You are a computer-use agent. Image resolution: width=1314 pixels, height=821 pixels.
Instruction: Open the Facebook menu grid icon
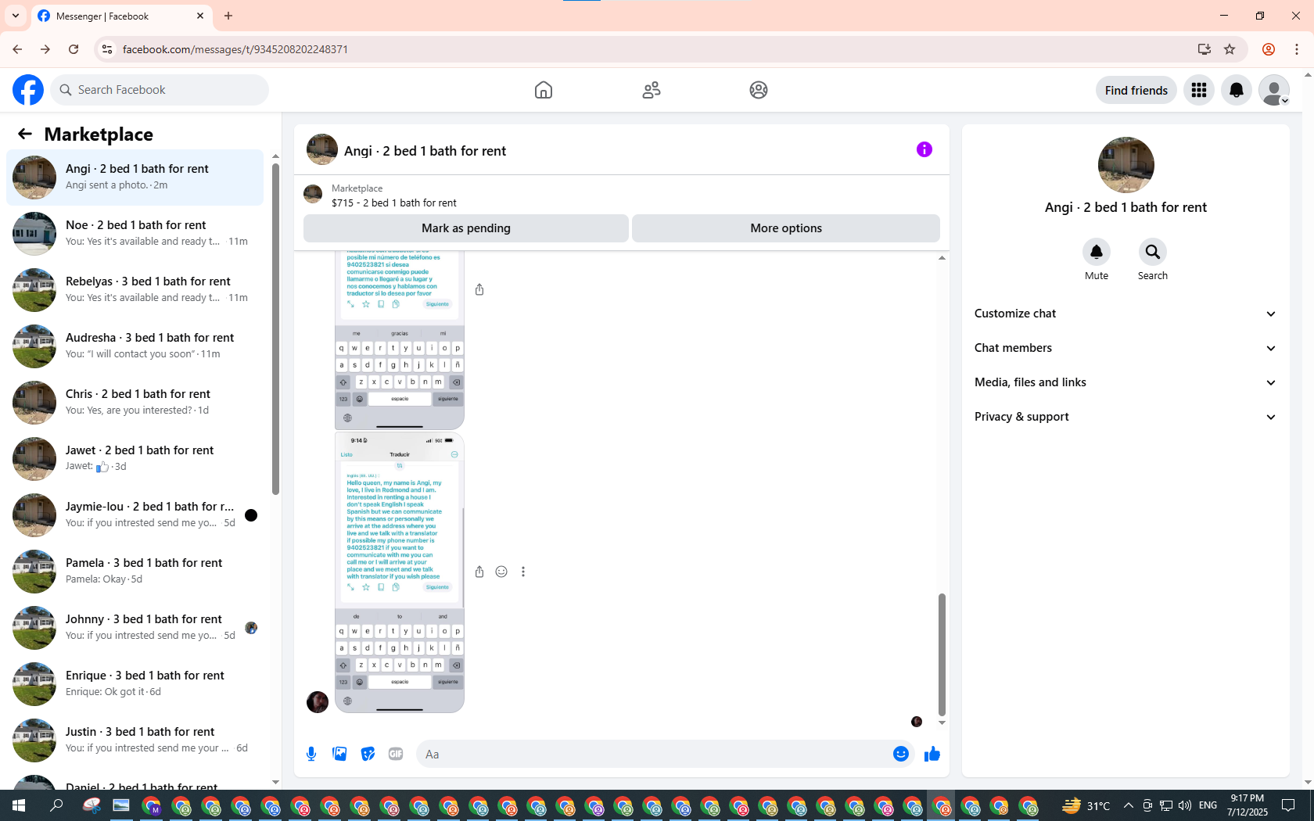pyautogui.click(x=1199, y=90)
